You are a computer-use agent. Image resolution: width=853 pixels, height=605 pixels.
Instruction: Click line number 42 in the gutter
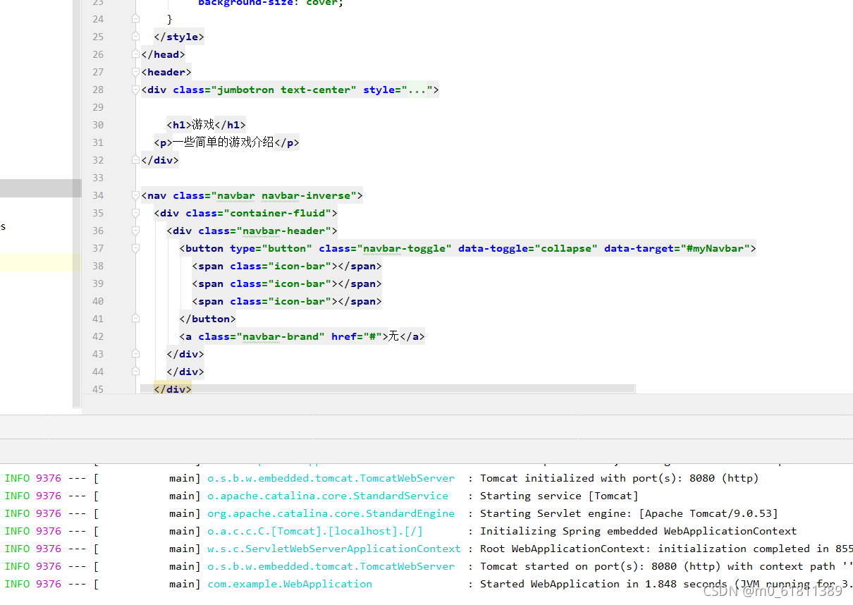pos(98,336)
